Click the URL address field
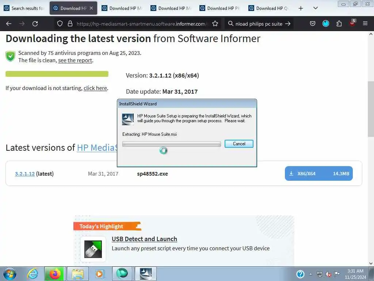374x281 pixels. [x=142, y=24]
